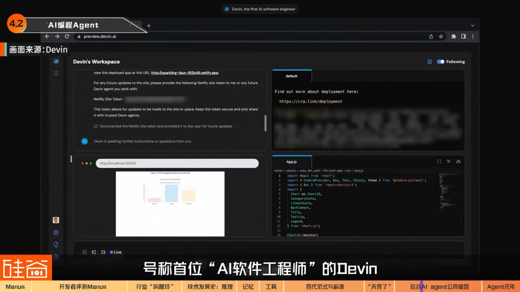Select the sessions list icon in sidebar
This screenshot has height=292, width=520.
[x=55, y=73]
